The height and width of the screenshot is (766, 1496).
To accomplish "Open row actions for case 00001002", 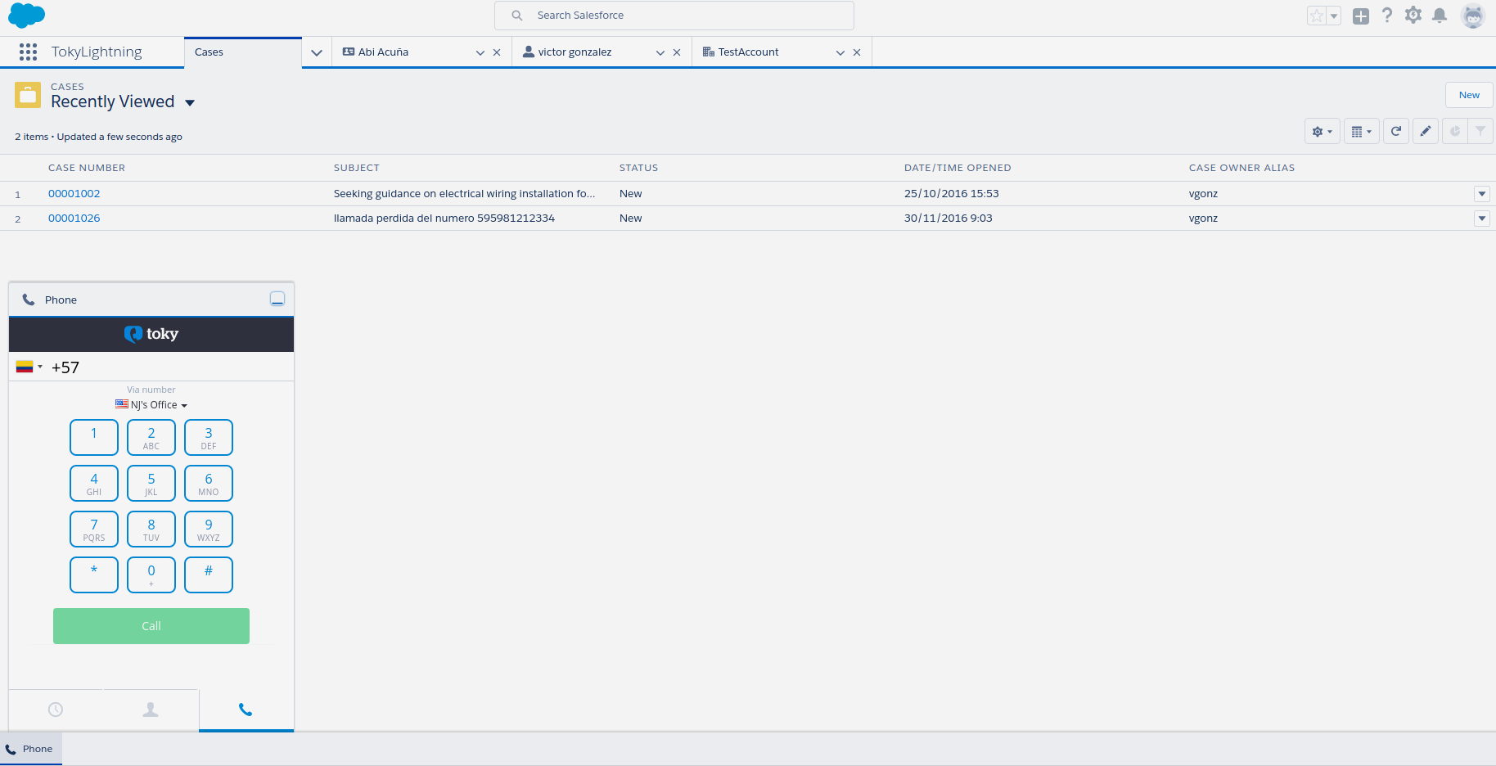I will coord(1481,194).
